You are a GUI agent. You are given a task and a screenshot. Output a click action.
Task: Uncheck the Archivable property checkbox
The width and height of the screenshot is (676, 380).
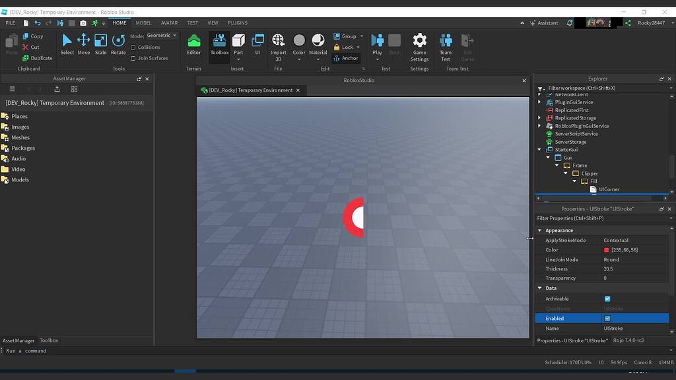(607, 299)
